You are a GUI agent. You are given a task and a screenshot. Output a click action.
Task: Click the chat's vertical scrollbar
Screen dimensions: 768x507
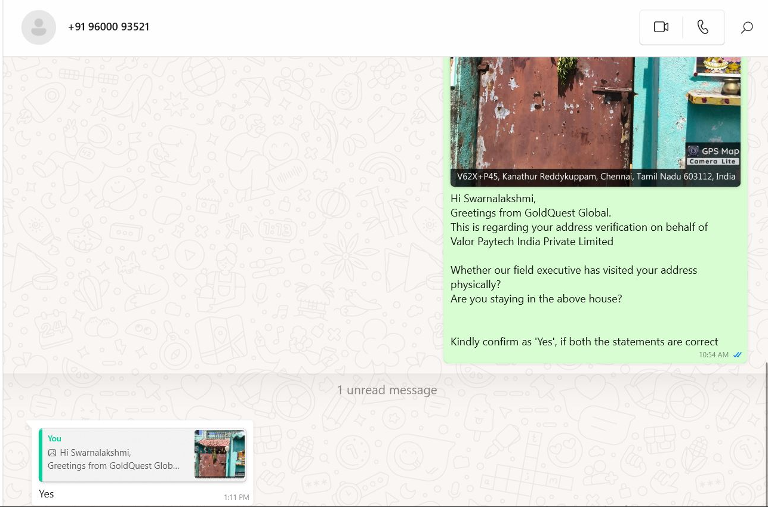[766, 434]
